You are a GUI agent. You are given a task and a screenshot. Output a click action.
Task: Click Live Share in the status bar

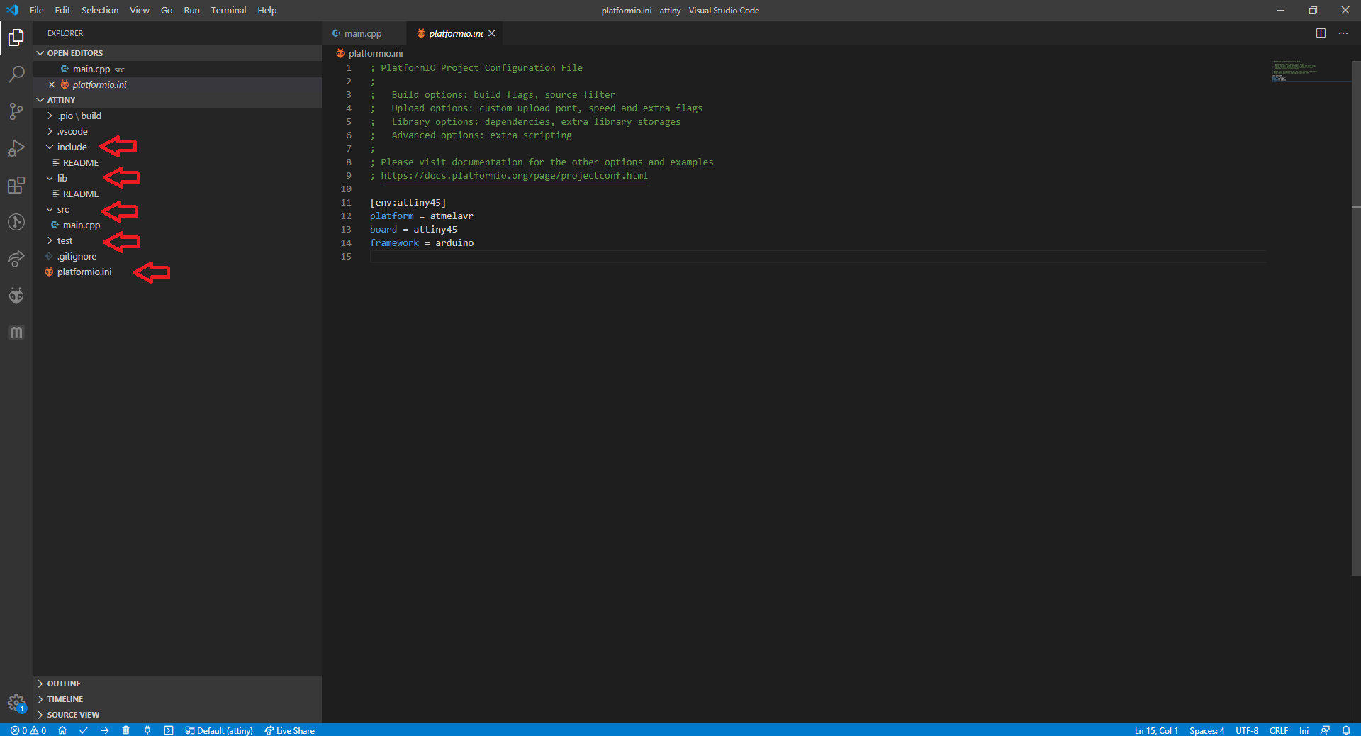point(289,730)
